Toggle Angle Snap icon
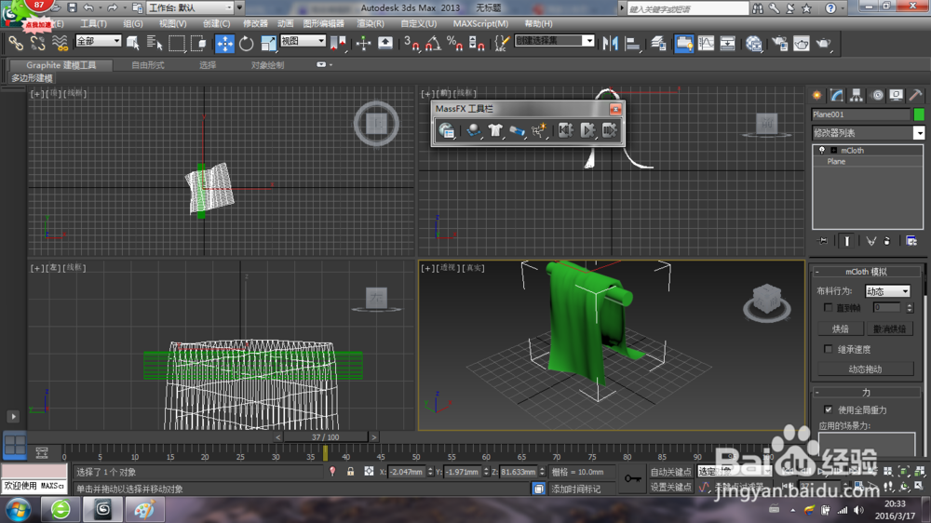This screenshot has width=931, height=523. click(433, 44)
